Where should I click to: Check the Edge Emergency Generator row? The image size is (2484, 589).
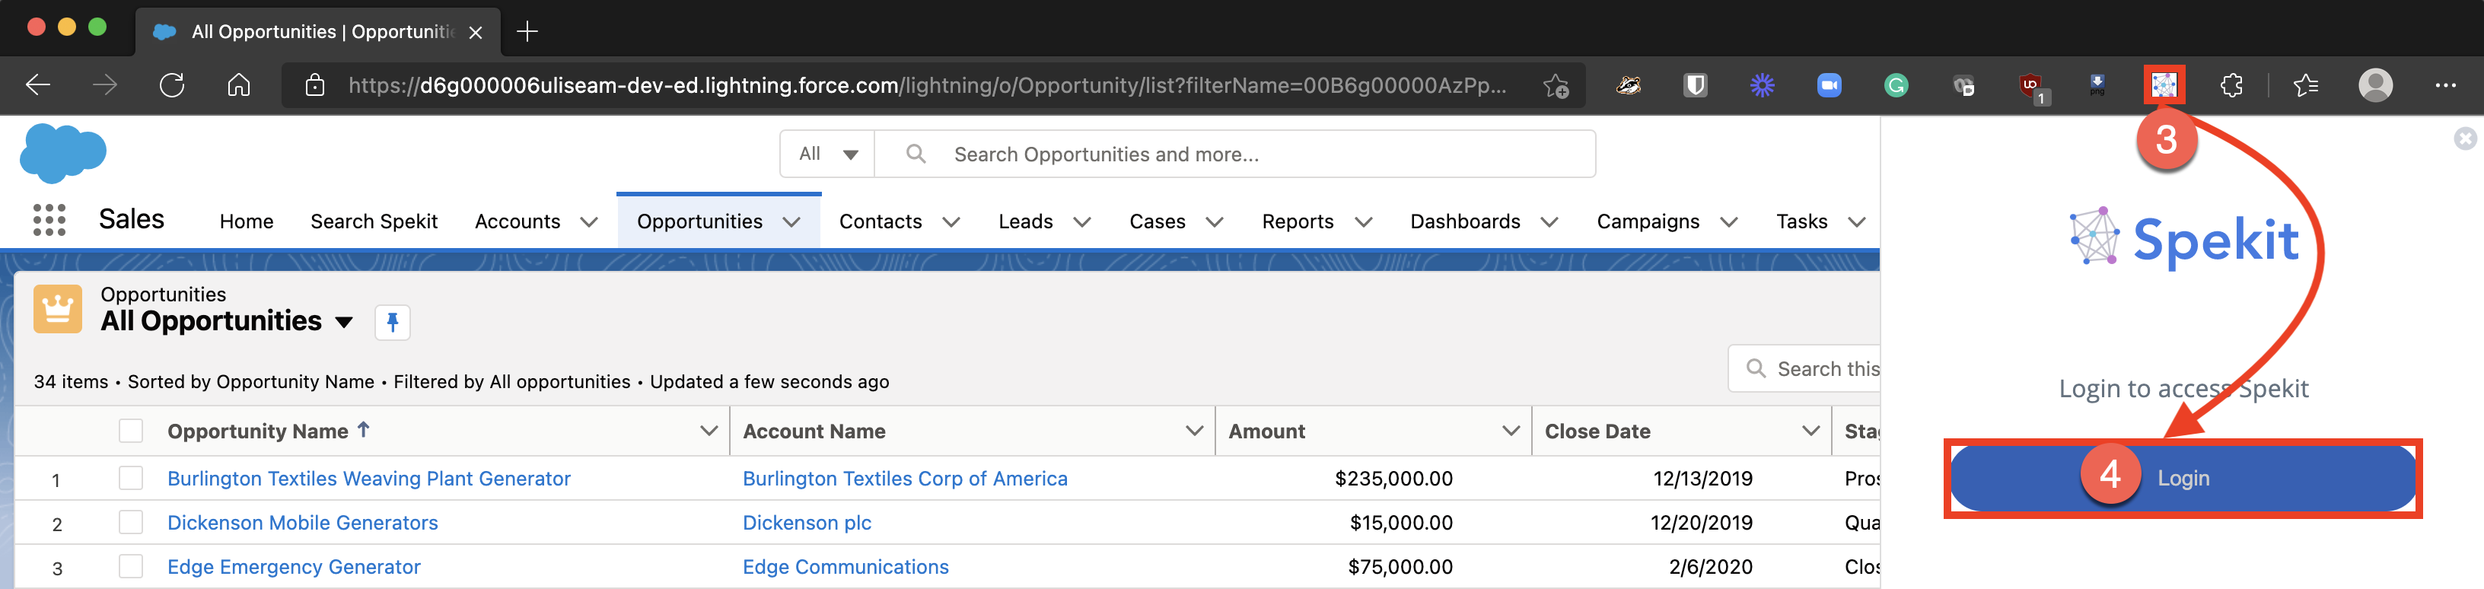131,567
